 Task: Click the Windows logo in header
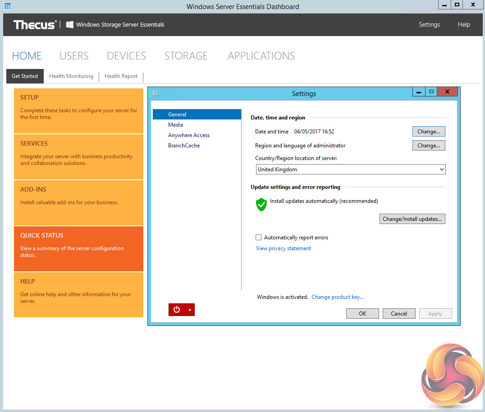click(69, 24)
